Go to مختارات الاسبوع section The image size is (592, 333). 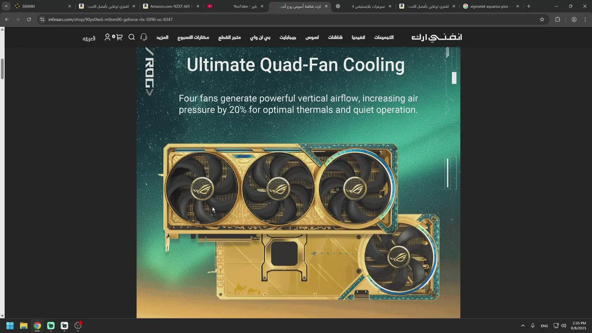193,37
